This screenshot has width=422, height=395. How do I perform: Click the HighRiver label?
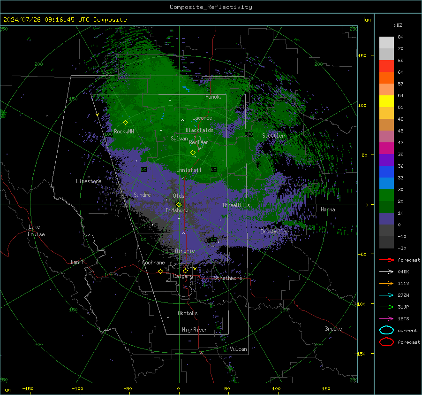tap(195, 330)
